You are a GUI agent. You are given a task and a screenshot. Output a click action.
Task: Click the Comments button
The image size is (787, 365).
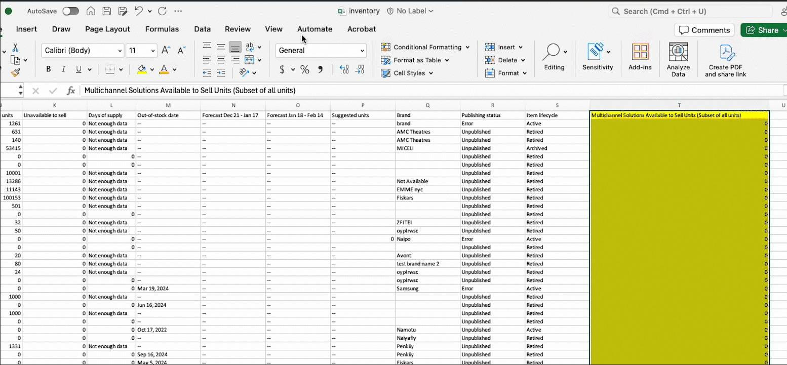pos(704,30)
